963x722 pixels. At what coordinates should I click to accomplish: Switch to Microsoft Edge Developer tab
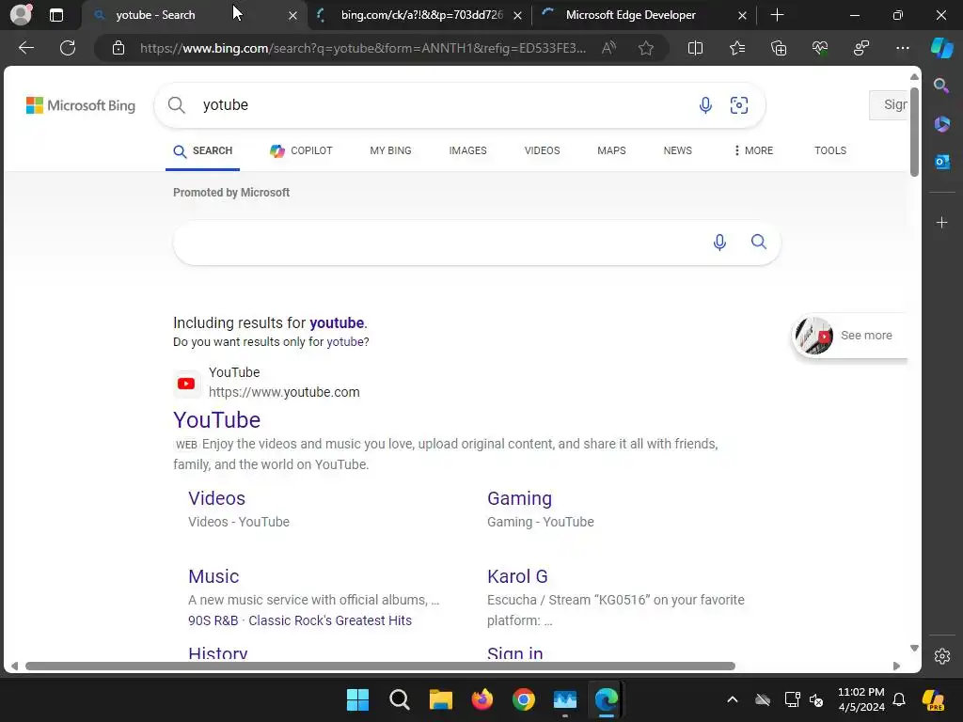(x=641, y=15)
